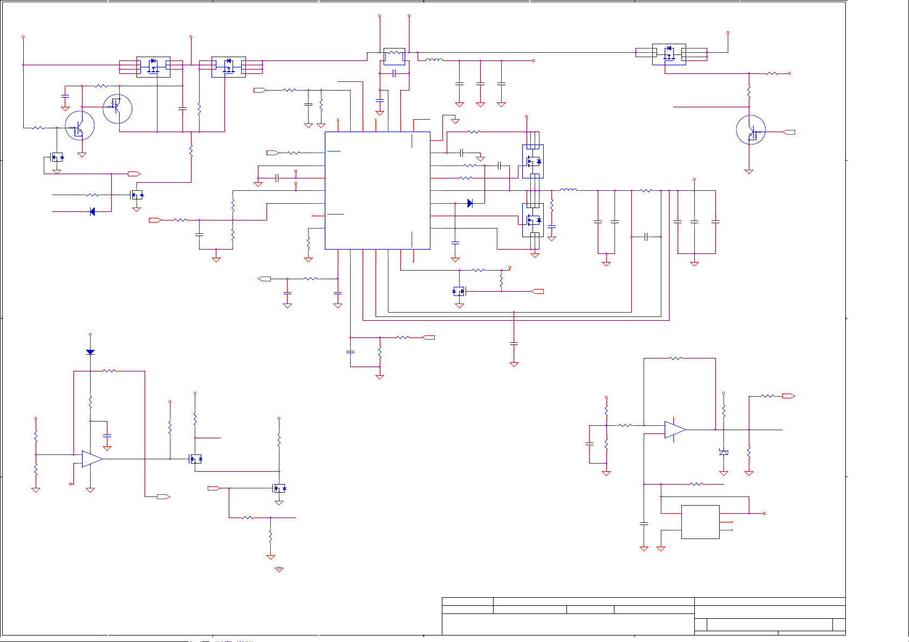909x642 pixels.
Task: Select the lower power MOSFET beside controller IC
Action: pos(533,219)
